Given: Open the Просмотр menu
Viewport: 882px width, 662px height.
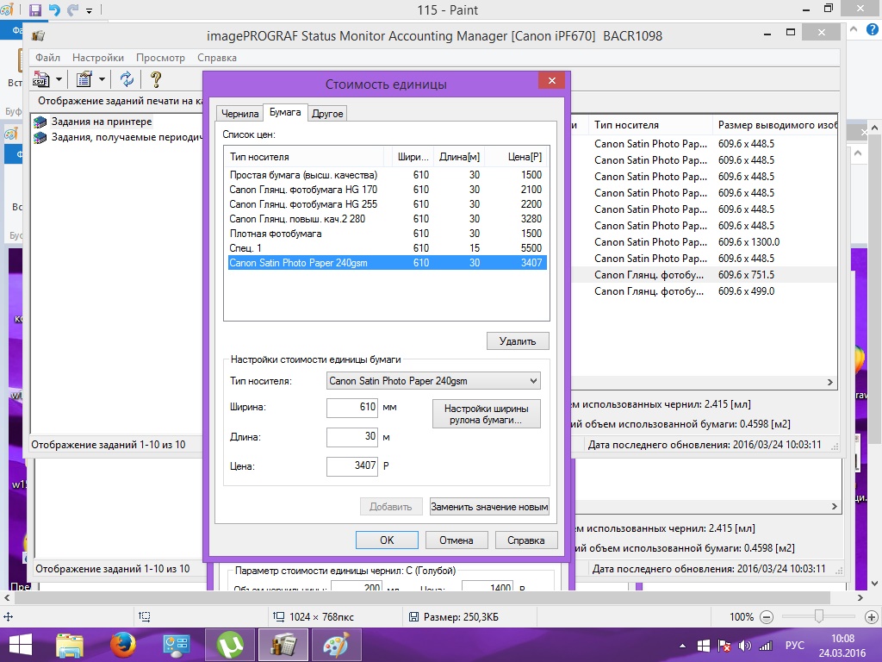Looking at the screenshot, I should tap(160, 58).
